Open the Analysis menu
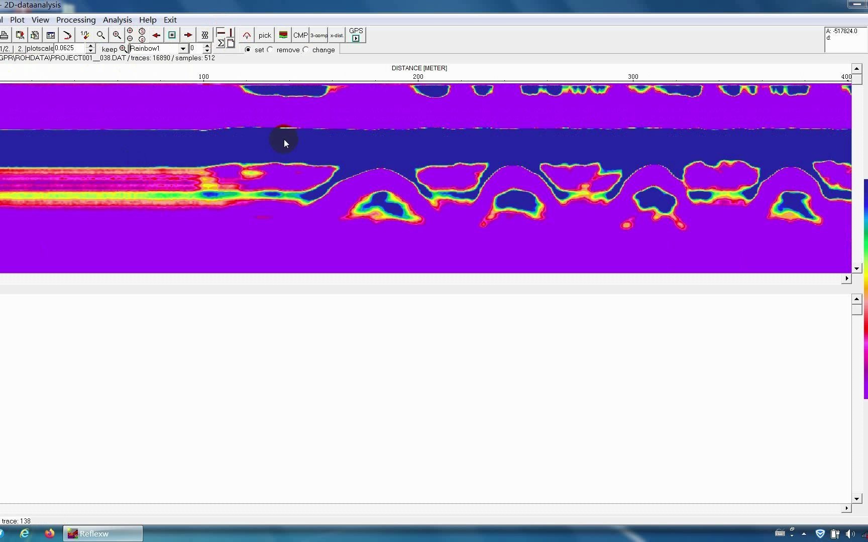The width and height of the screenshot is (868, 542). [x=117, y=20]
